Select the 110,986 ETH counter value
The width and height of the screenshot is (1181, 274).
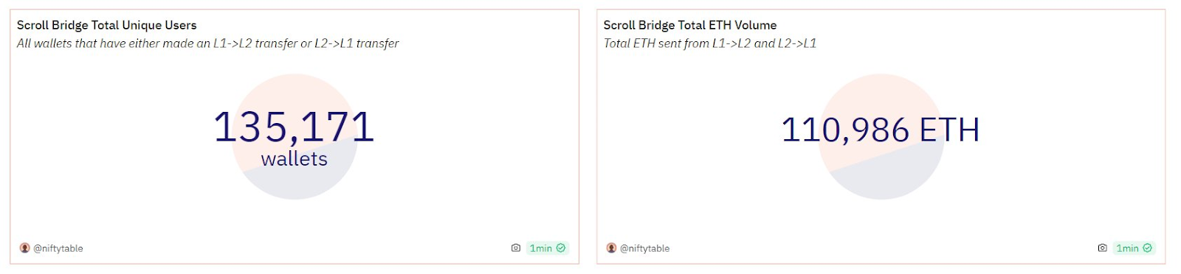[x=881, y=130]
